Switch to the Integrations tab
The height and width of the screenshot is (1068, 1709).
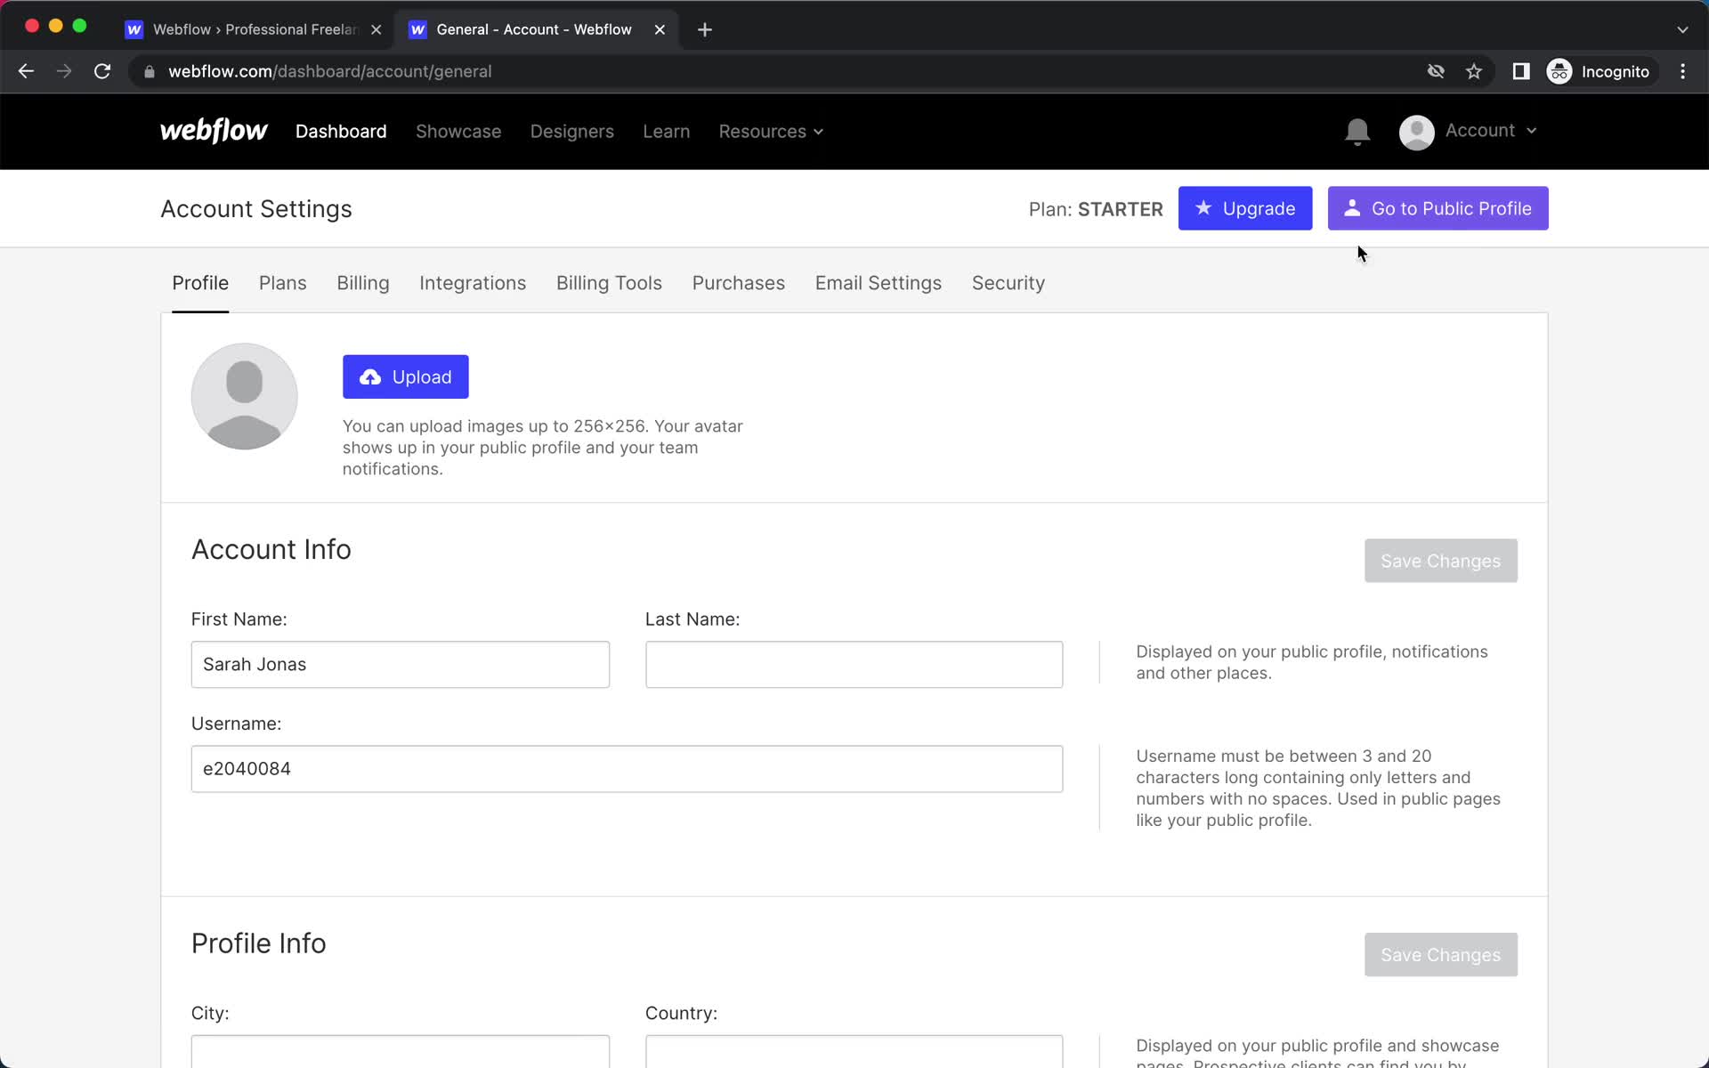[473, 283]
